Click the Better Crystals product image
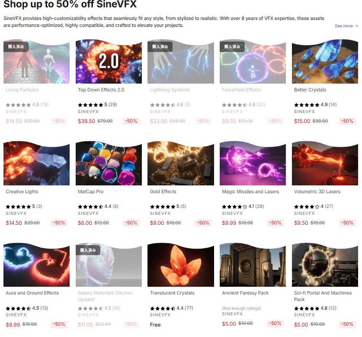 [x=325, y=62]
